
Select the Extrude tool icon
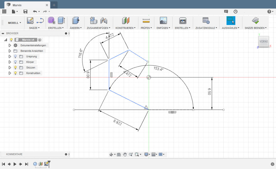tap(61, 20)
